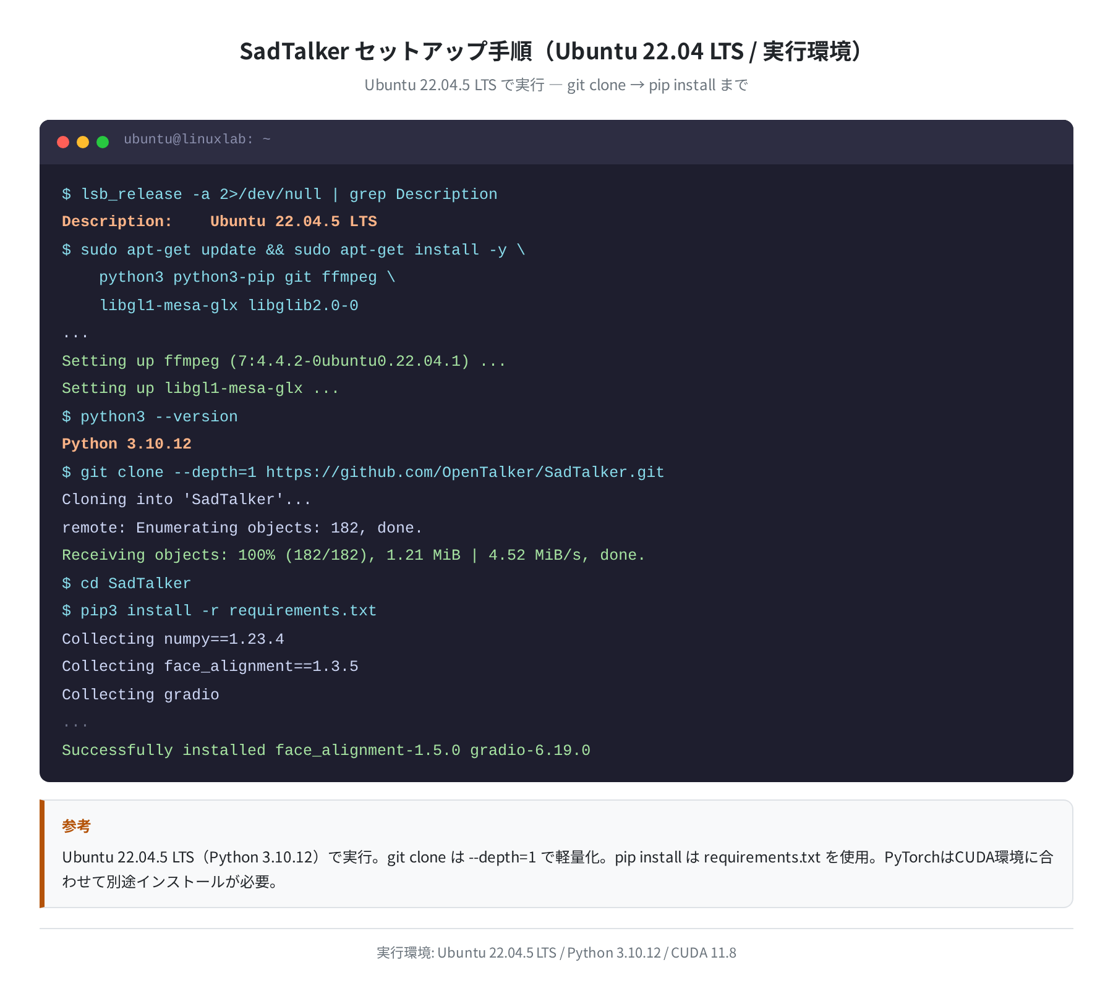
Task: Click the python3 python3-pip git ffmpeg line
Action: (x=247, y=277)
